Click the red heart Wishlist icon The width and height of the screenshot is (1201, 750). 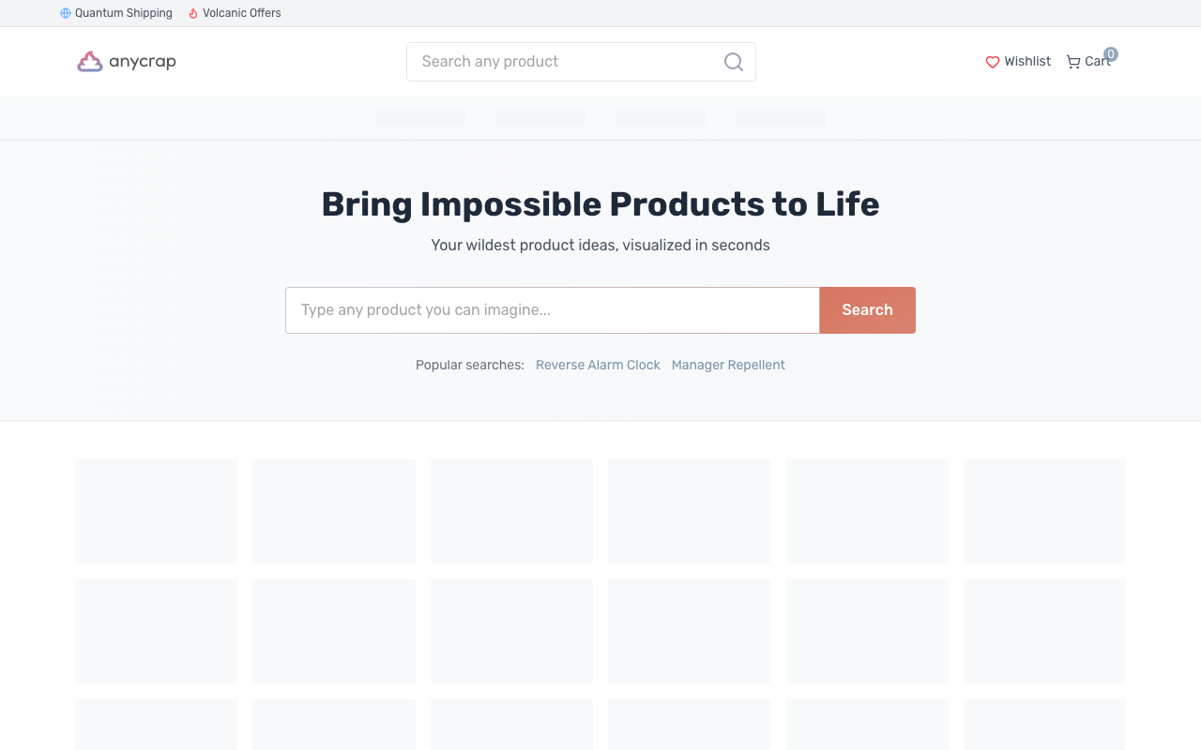(x=993, y=62)
